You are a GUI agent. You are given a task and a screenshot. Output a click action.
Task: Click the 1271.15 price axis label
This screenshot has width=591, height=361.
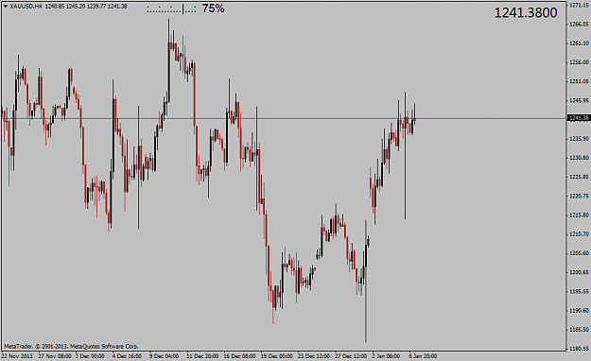click(x=580, y=5)
